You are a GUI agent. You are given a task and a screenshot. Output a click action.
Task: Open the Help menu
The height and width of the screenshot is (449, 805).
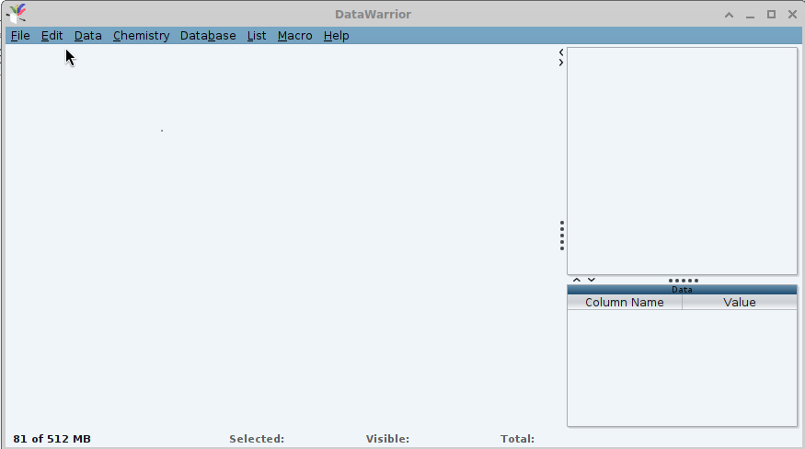pos(336,36)
